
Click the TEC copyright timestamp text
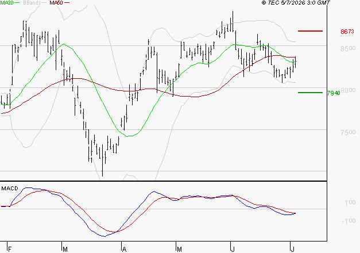coord(296,3)
